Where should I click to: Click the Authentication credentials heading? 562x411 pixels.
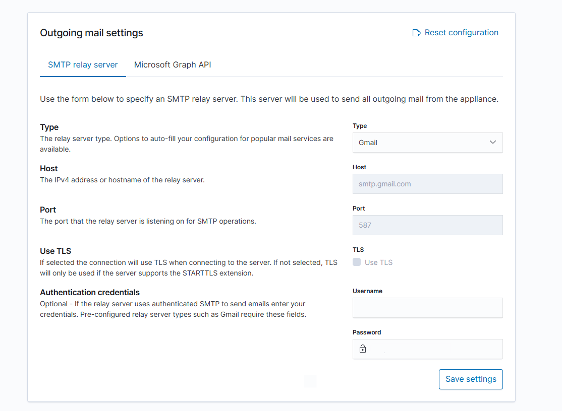coord(90,292)
